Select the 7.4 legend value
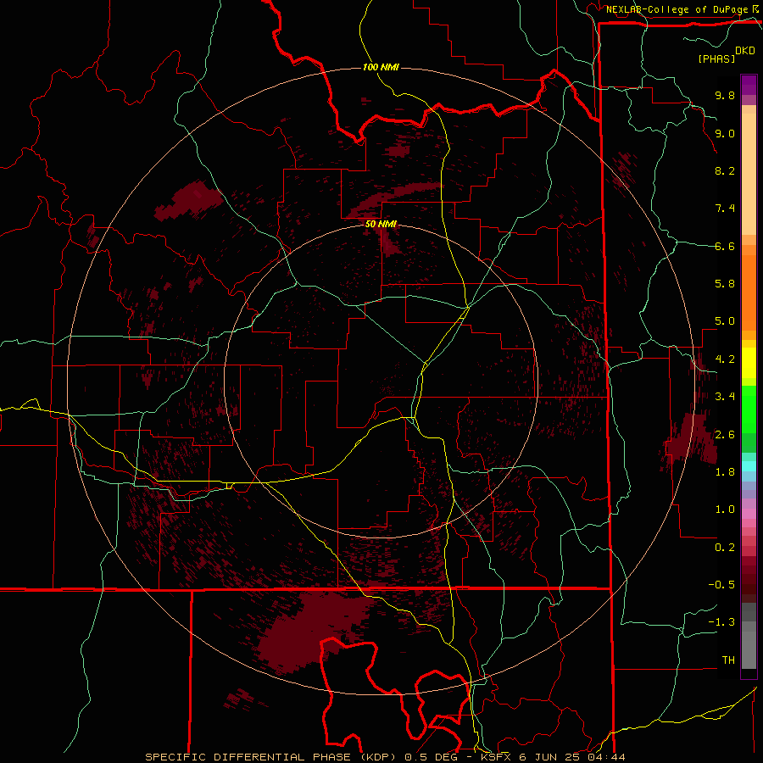 pyautogui.click(x=725, y=209)
